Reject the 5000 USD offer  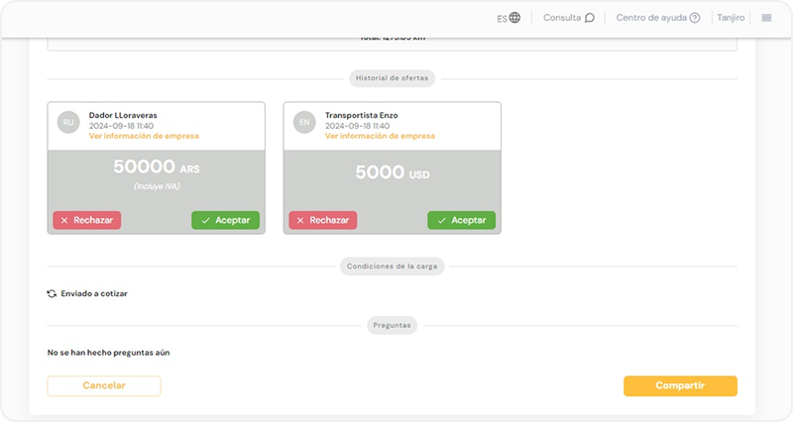323,220
